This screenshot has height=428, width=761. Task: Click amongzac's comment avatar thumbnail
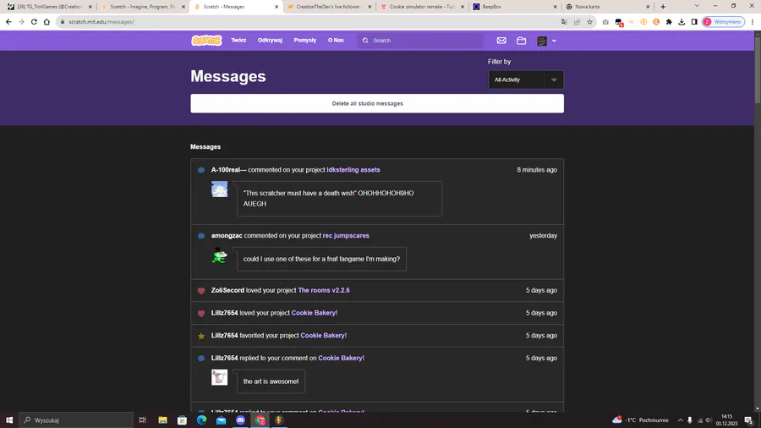click(219, 255)
